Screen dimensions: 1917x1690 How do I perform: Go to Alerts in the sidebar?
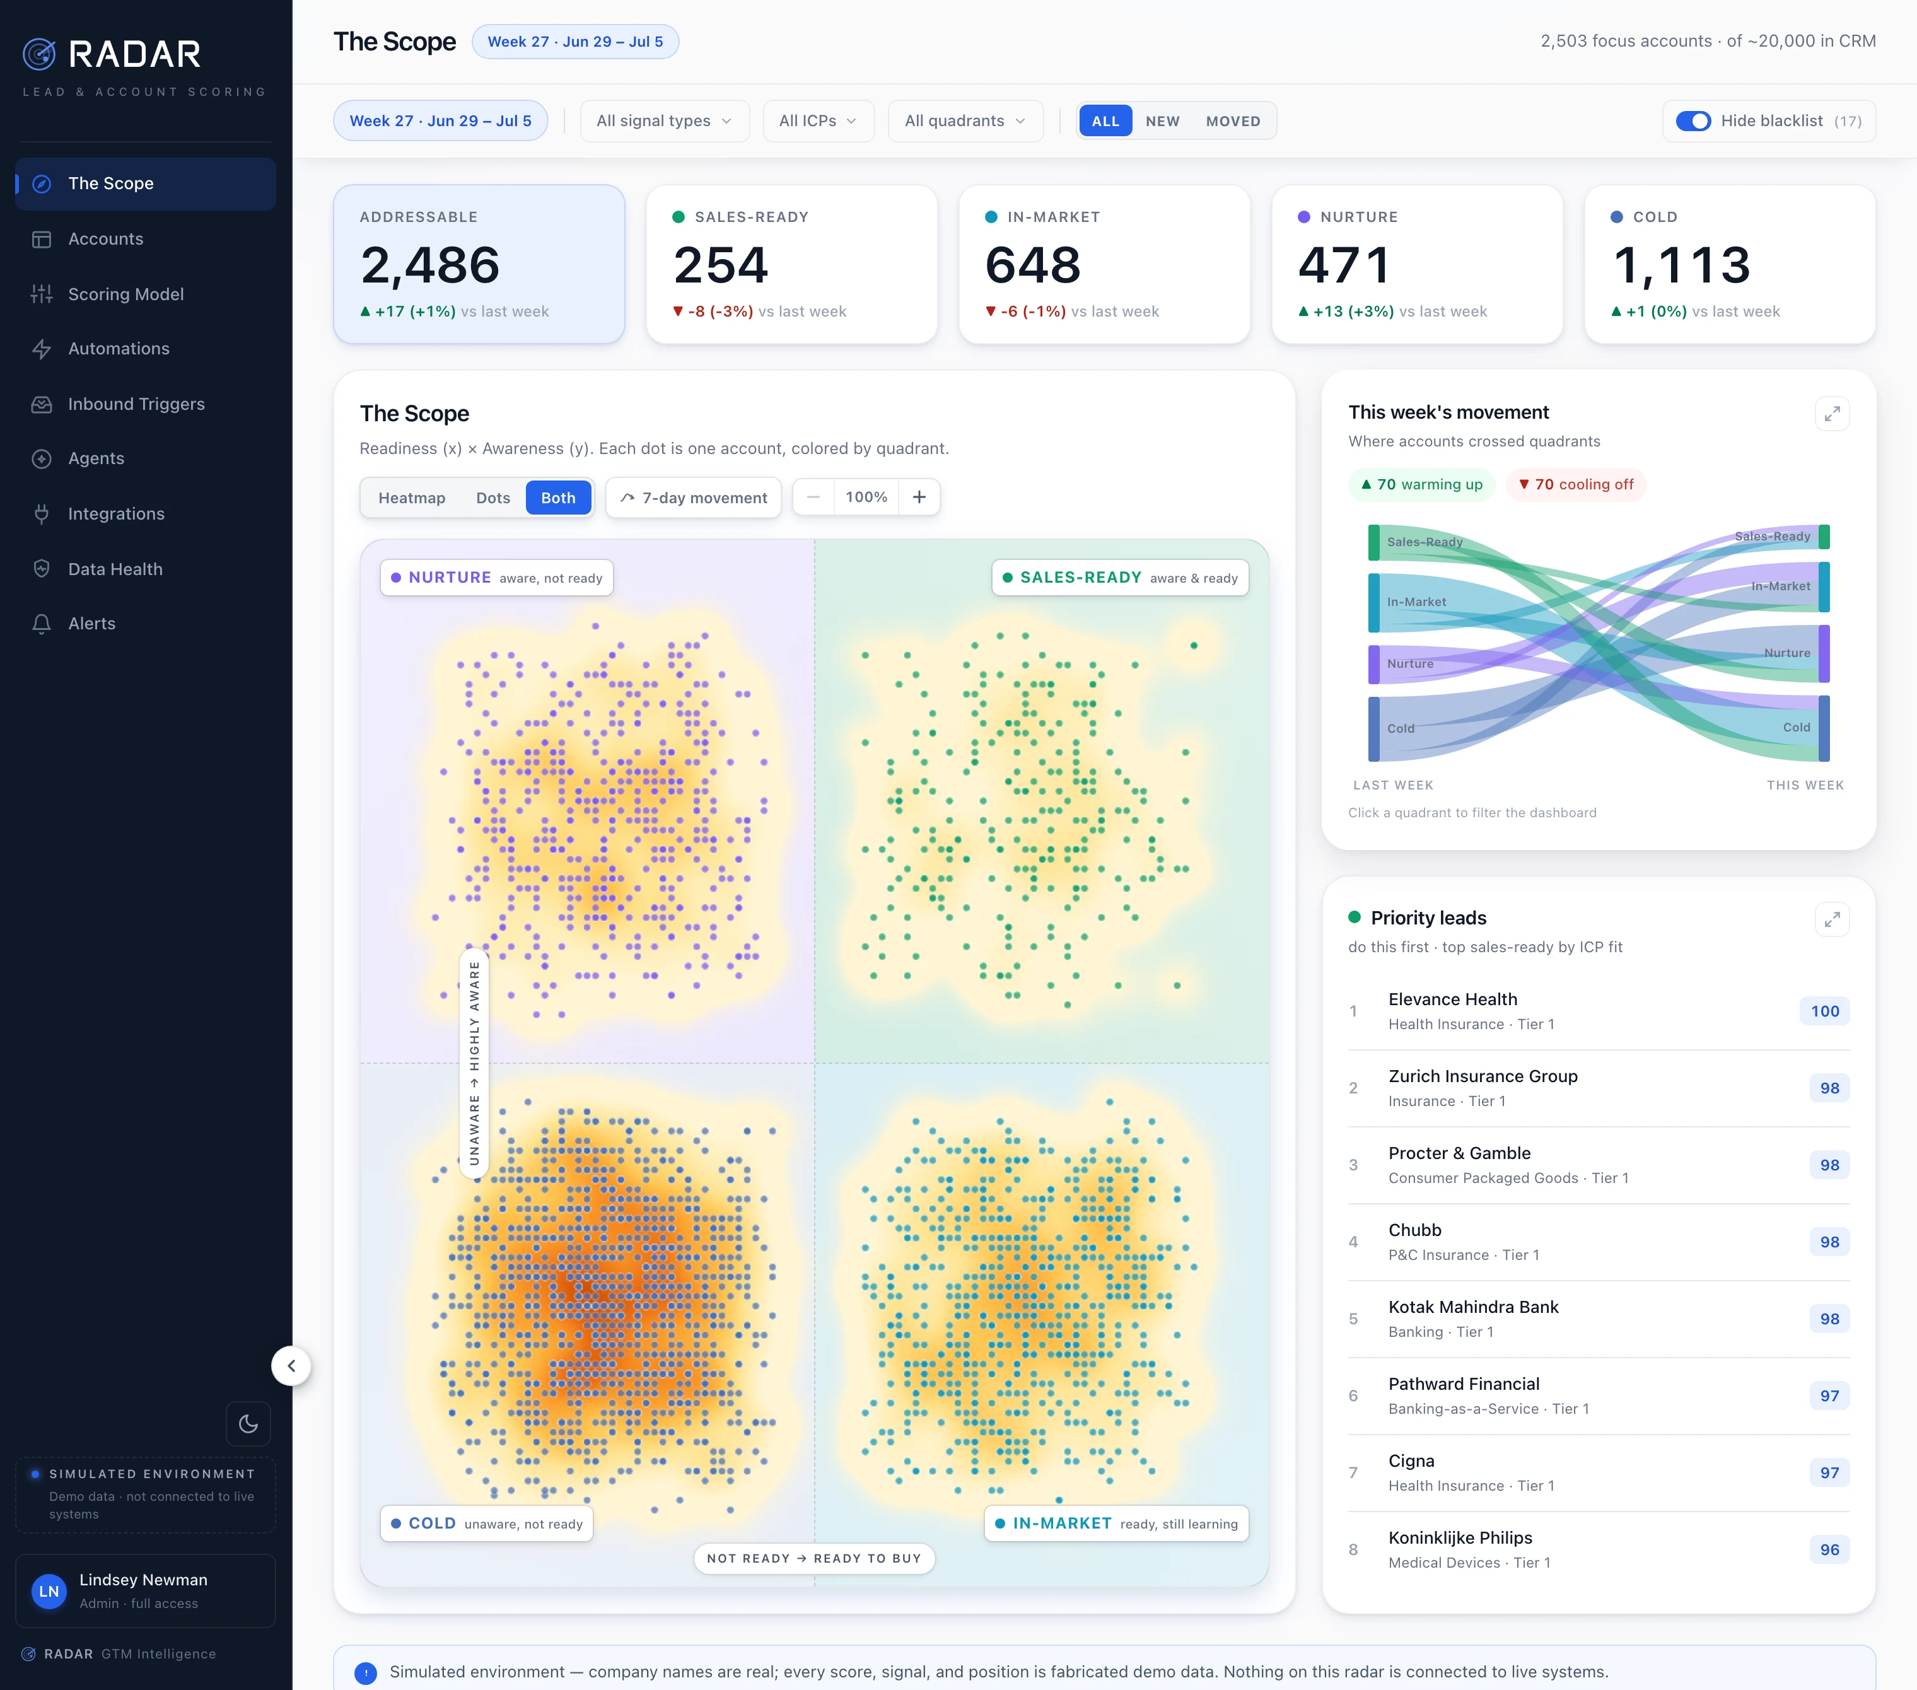pyautogui.click(x=146, y=624)
